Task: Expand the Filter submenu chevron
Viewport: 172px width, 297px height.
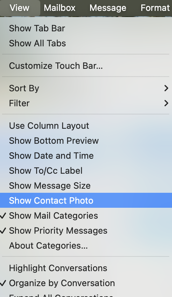Action: tap(166, 103)
